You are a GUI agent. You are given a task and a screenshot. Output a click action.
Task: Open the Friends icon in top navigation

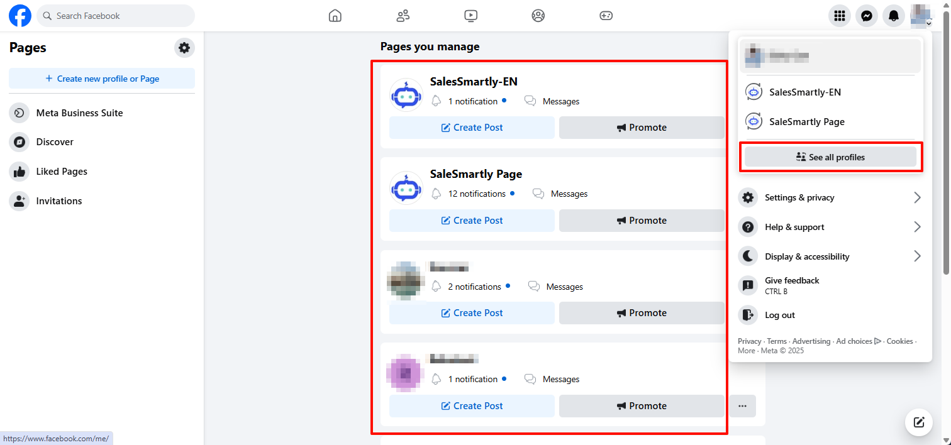pos(403,16)
